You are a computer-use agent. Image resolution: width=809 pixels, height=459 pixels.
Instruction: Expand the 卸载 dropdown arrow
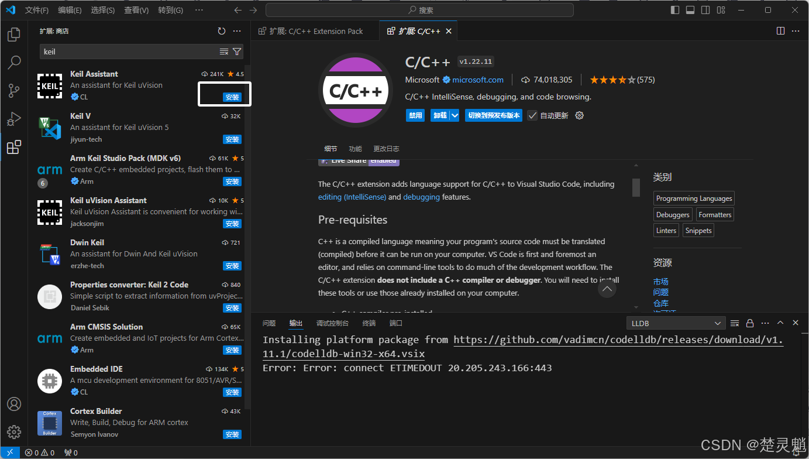tap(455, 115)
